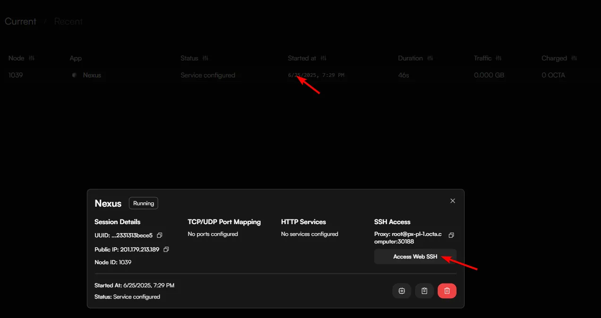Click the Node ID: 1039 text
This screenshot has width=601, height=318.
click(113, 262)
